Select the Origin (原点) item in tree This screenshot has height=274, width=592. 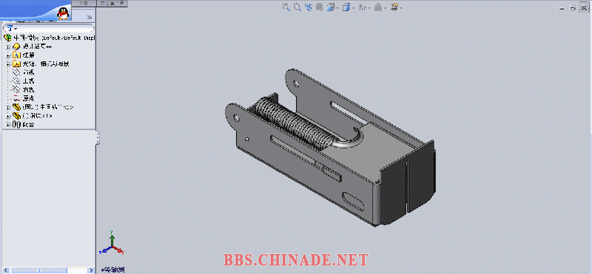pos(23,98)
